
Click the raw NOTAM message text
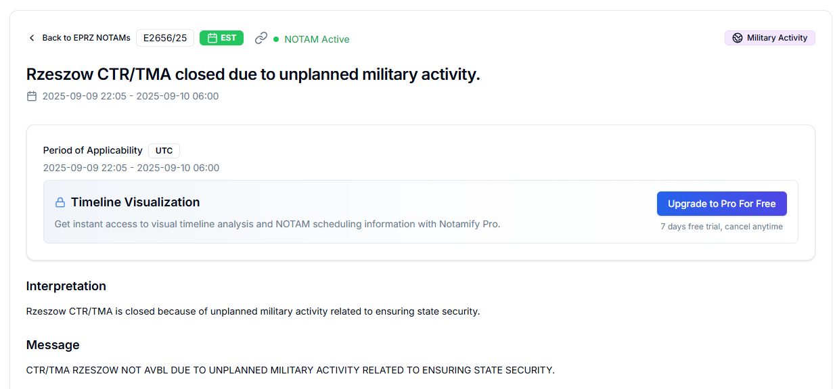click(x=290, y=370)
